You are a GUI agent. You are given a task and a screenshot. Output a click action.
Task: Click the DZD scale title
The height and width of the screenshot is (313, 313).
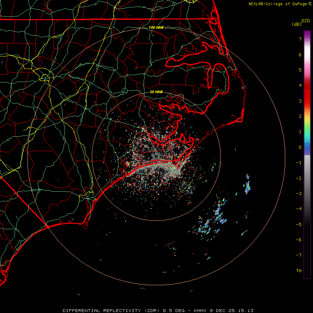(306, 21)
